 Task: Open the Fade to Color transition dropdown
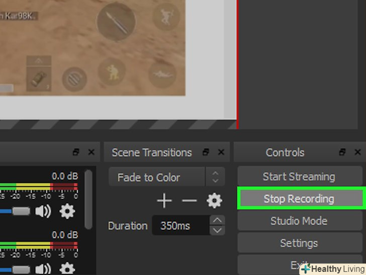pos(157,177)
